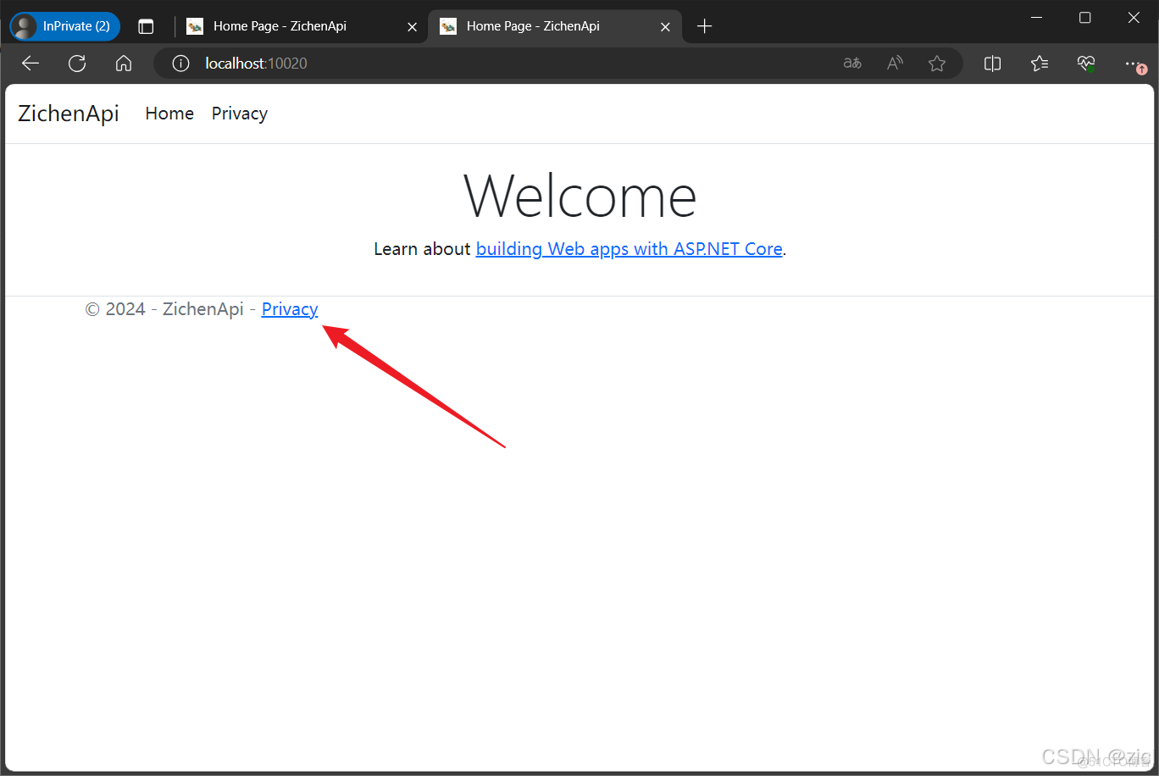Screen dimensions: 1159x776
Task: Open the Favorites list icon
Action: 1040,64
